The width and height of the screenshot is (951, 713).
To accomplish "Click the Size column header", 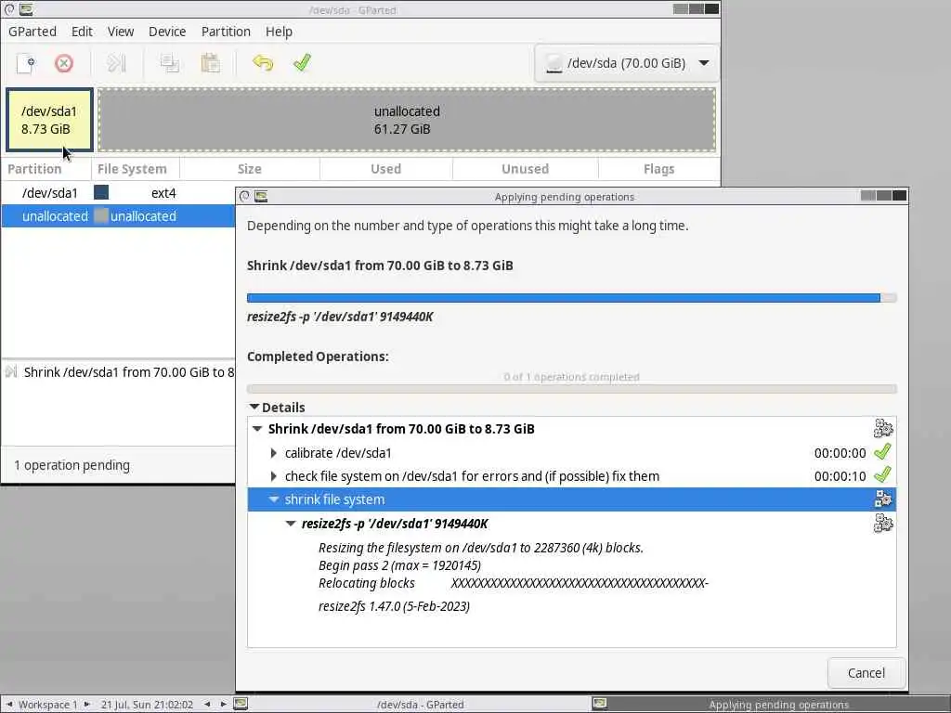I will 249,169.
